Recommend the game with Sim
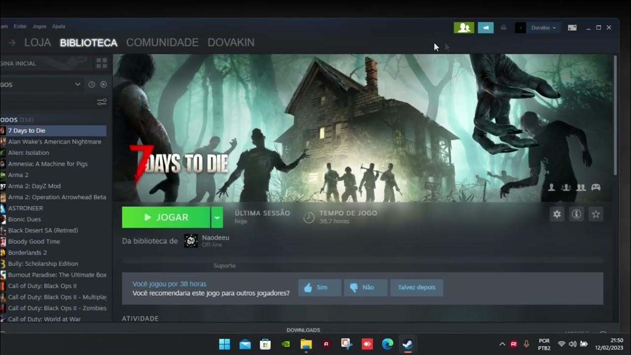 (x=319, y=287)
